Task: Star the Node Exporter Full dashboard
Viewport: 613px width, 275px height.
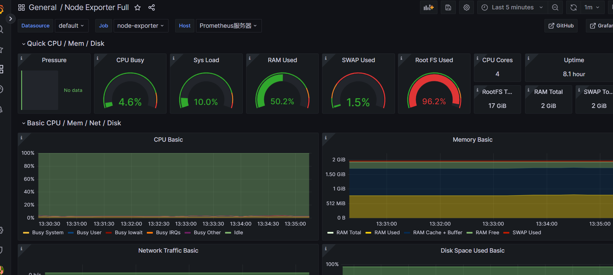Action: click(x=137, y=8)
